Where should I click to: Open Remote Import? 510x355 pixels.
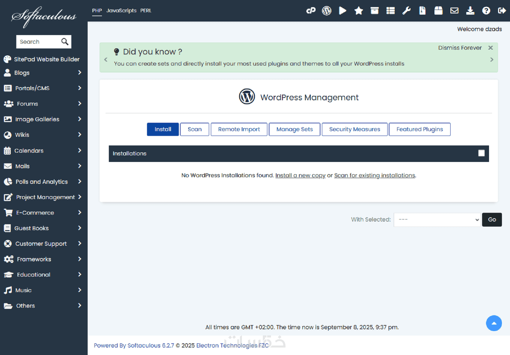239,129
